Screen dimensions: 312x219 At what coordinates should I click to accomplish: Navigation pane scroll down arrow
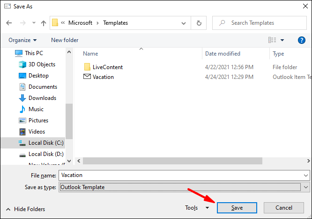click(x=69, y=161)
